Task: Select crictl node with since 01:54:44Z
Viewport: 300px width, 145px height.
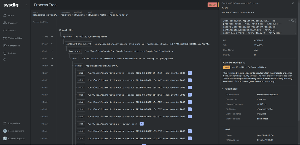Action: 81,73
